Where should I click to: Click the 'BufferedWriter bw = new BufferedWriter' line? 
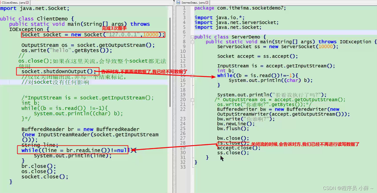278,109
